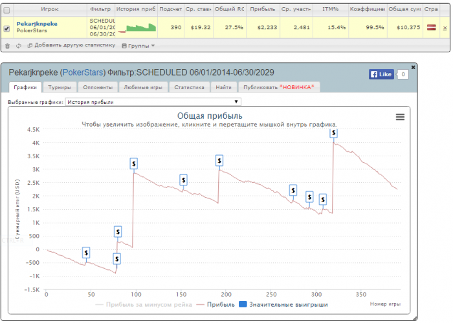Image resolution: width=453 pixels, height=323 pixels.
Task: Toggle the Прибыль legend series
Action: pyautogui.click(x=215, y=304)
